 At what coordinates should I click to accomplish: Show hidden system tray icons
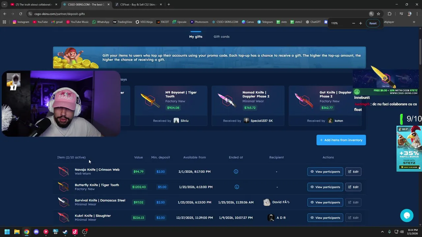pos(382,232)
